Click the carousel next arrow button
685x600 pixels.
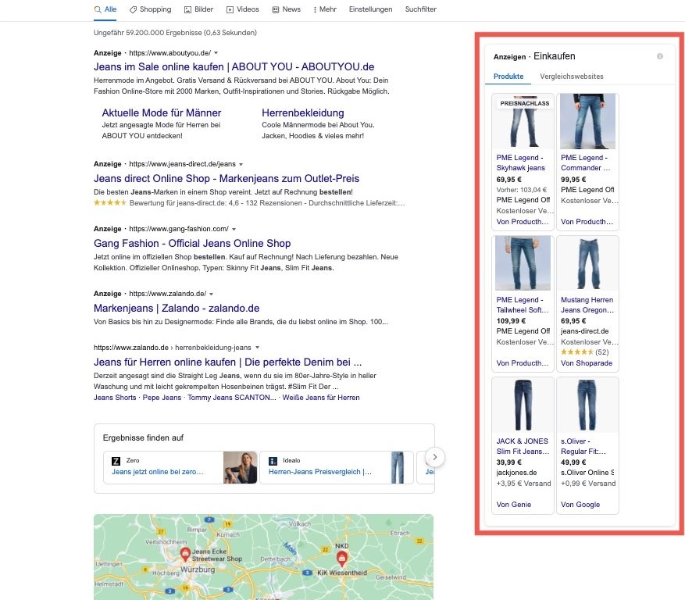[435, 457]
